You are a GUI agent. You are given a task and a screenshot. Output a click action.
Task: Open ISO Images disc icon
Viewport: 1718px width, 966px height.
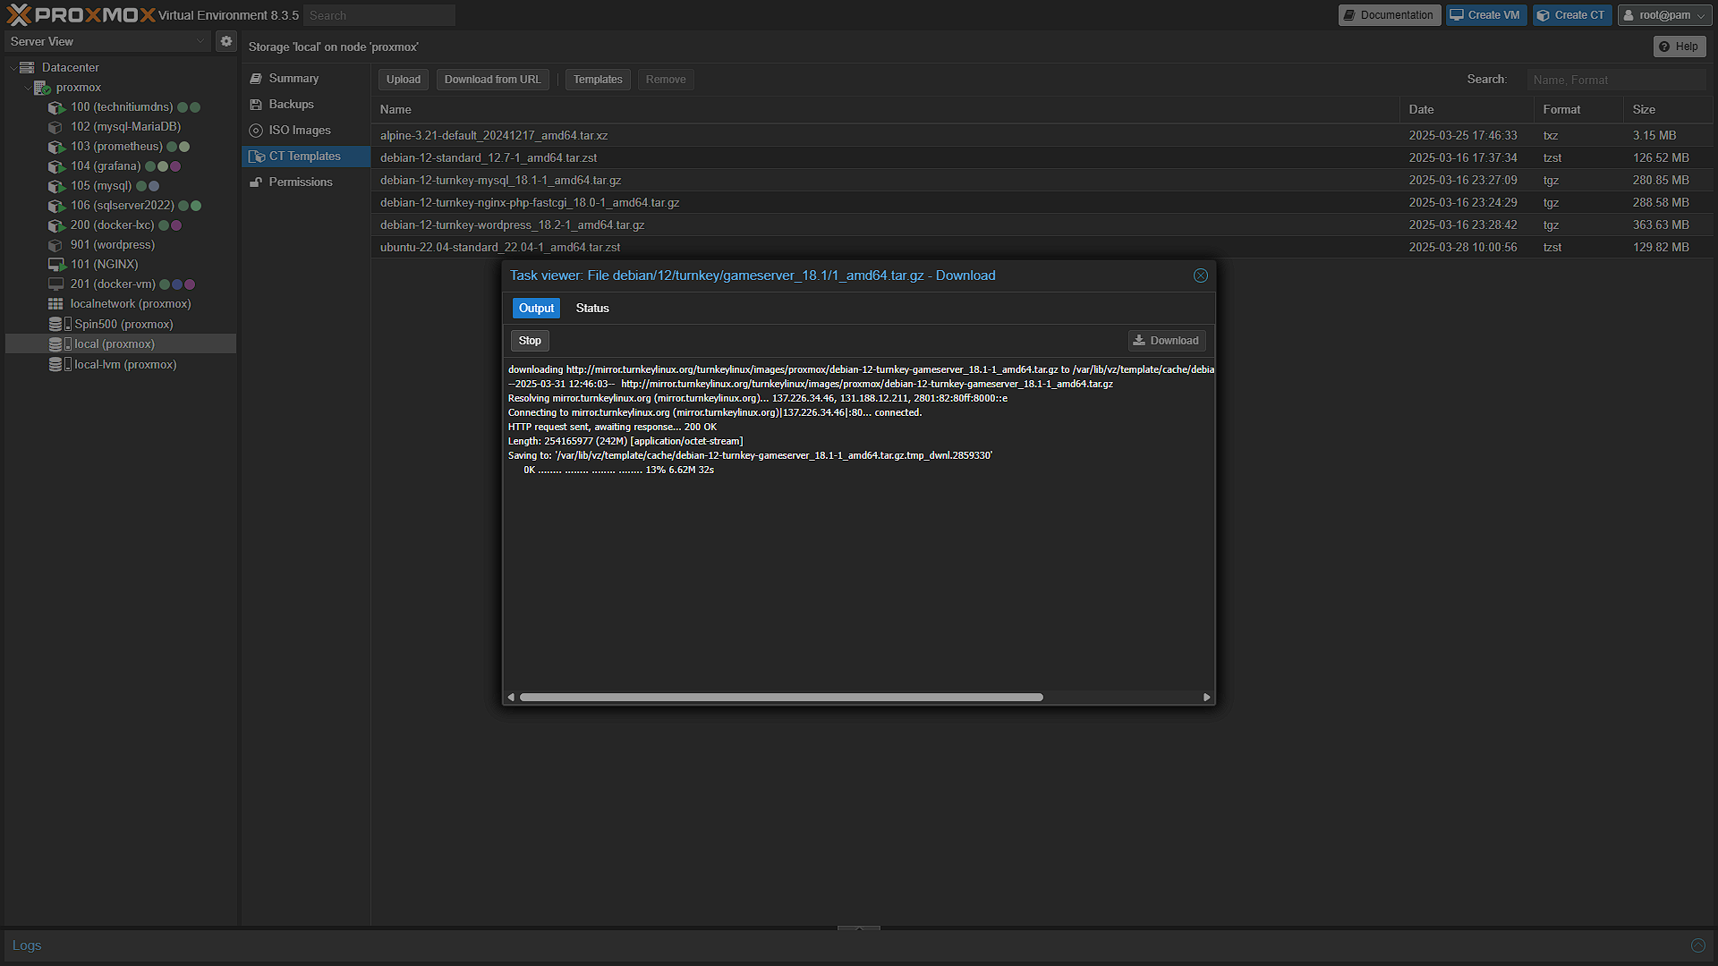(x=256, y=131)
